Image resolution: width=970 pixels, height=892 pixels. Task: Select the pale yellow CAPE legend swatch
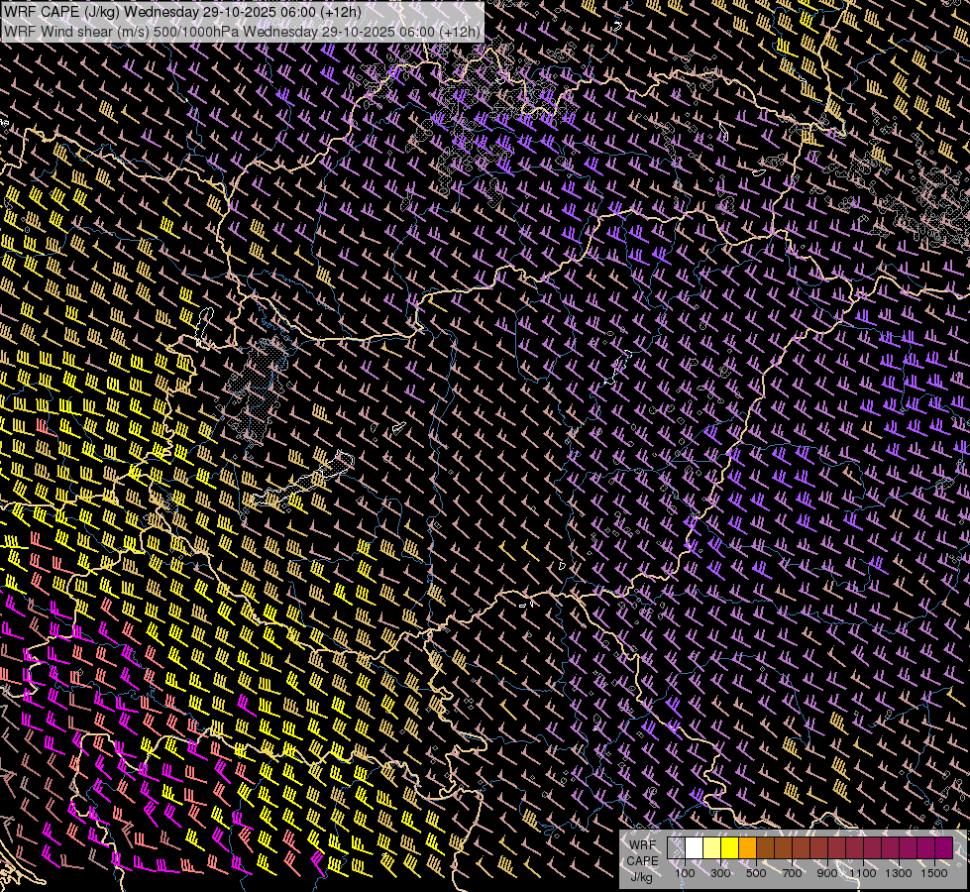[x=712, y=847]
